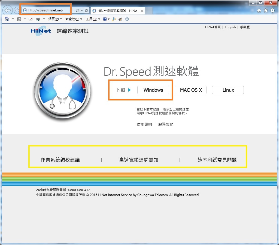Open the 服務契約 service contract link
Screen dimensions: 279x245
point(166,124)
